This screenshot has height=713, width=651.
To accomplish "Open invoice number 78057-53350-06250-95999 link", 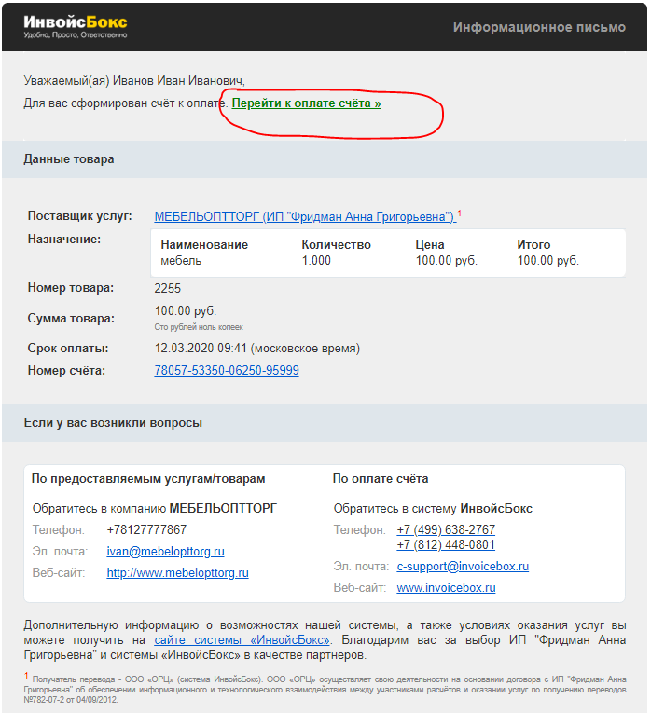I will pyautogui.click(x=227, y=371).
